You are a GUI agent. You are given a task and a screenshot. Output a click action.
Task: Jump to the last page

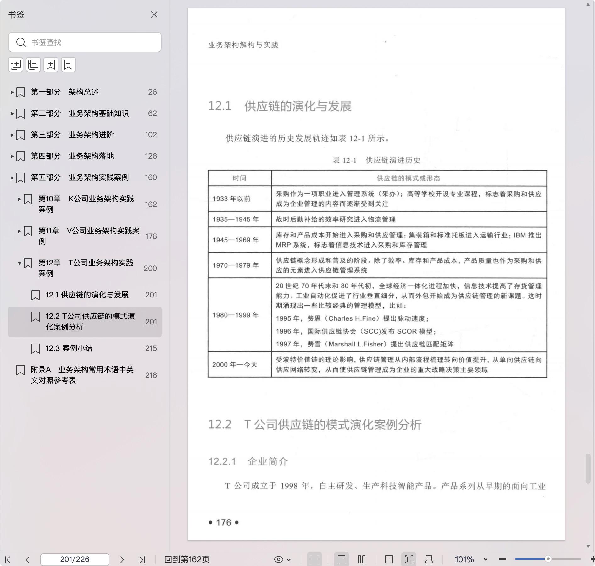point(142,559)
